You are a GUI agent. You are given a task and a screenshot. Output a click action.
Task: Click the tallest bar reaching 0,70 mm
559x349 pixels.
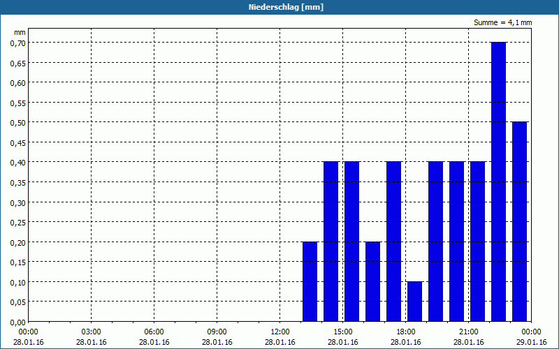(x=498, y=181)
